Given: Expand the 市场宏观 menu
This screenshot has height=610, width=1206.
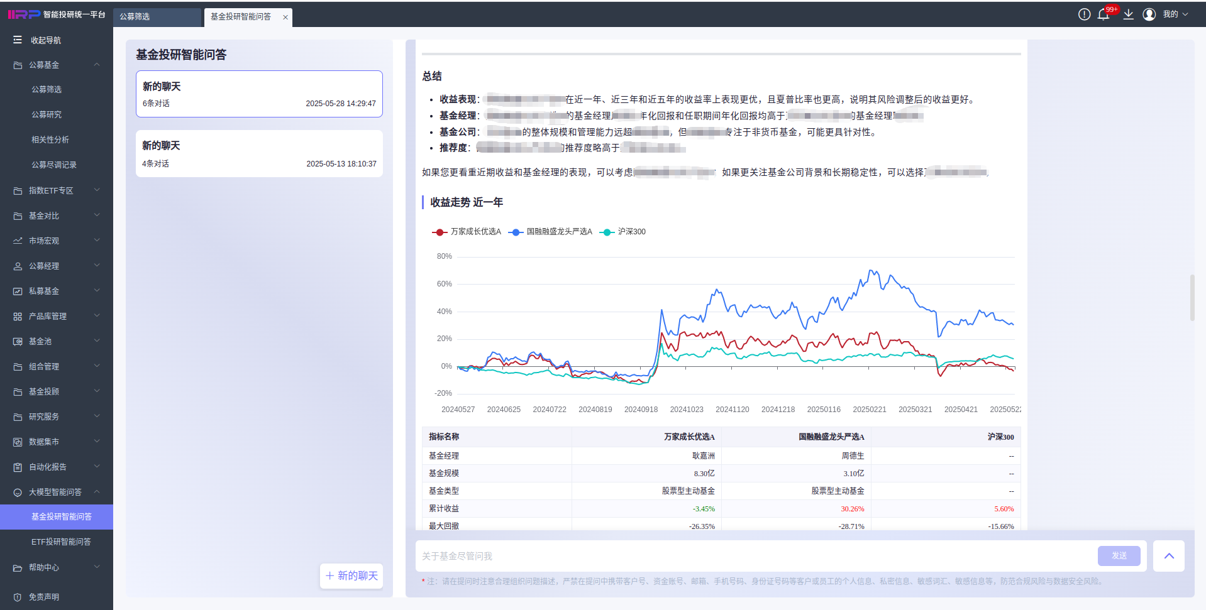Looking at the screenshot, I should pyautogui.click(x=97, y=241).
